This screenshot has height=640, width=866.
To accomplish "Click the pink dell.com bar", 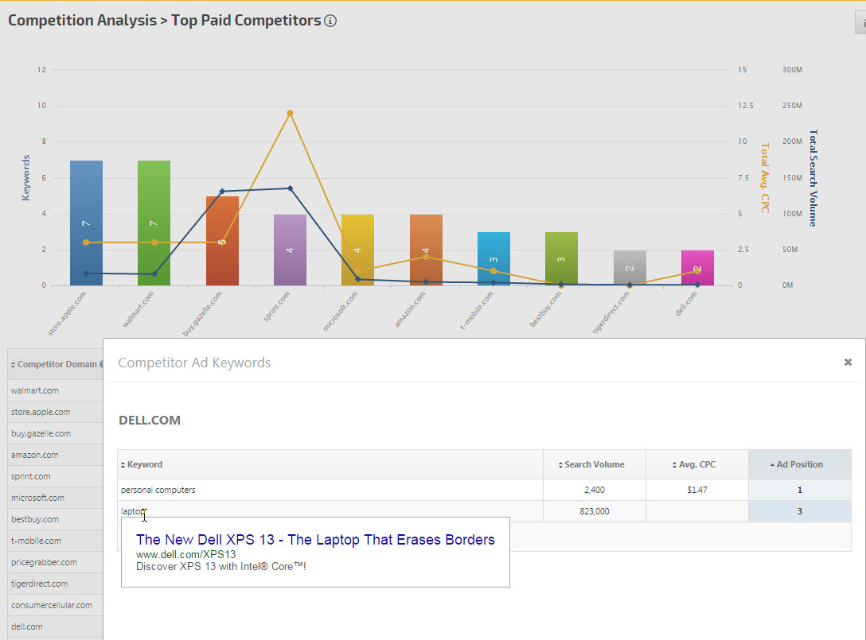I will click(x=697, y=268).
